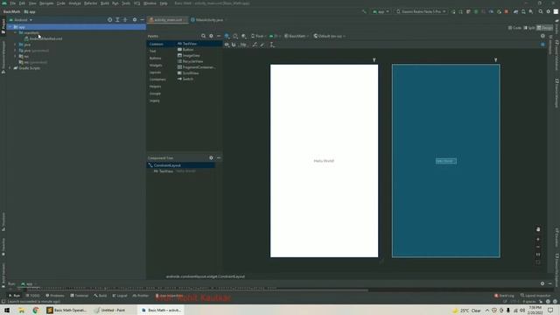Switch to the activity_main.xml editor tab
The width and height of the screenshot is (560, 315).
pos(168,20)
